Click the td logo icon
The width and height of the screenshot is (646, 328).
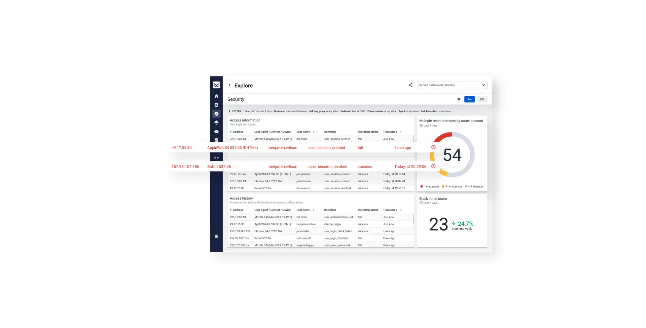(216, 85)
